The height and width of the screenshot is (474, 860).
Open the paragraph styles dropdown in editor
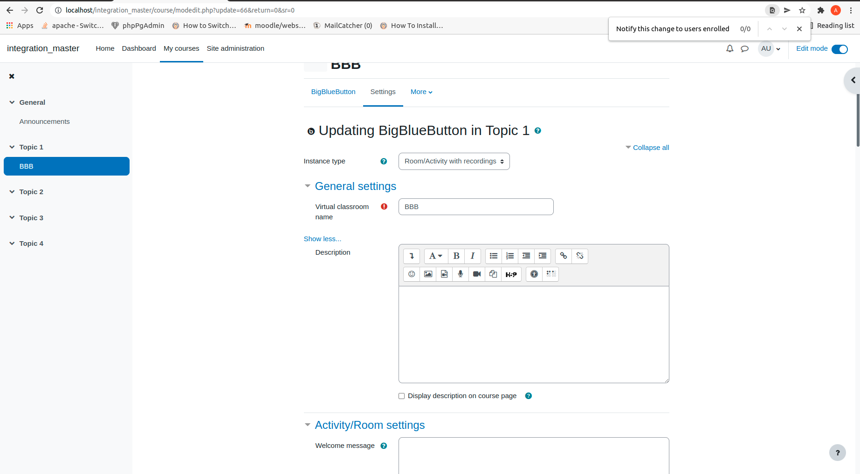(436, 256)
